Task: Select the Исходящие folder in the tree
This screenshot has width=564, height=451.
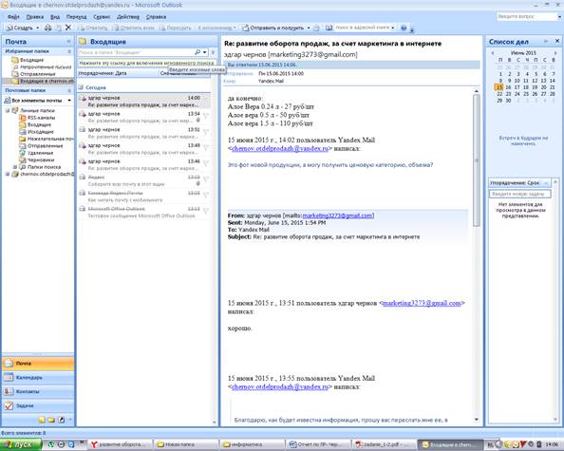Action: coord(40,132)
